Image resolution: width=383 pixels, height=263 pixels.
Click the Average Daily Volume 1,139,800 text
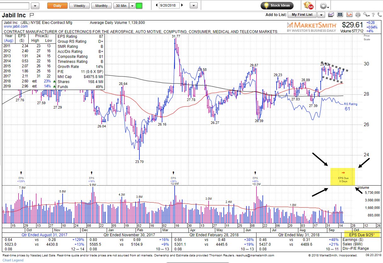(117, 23)
